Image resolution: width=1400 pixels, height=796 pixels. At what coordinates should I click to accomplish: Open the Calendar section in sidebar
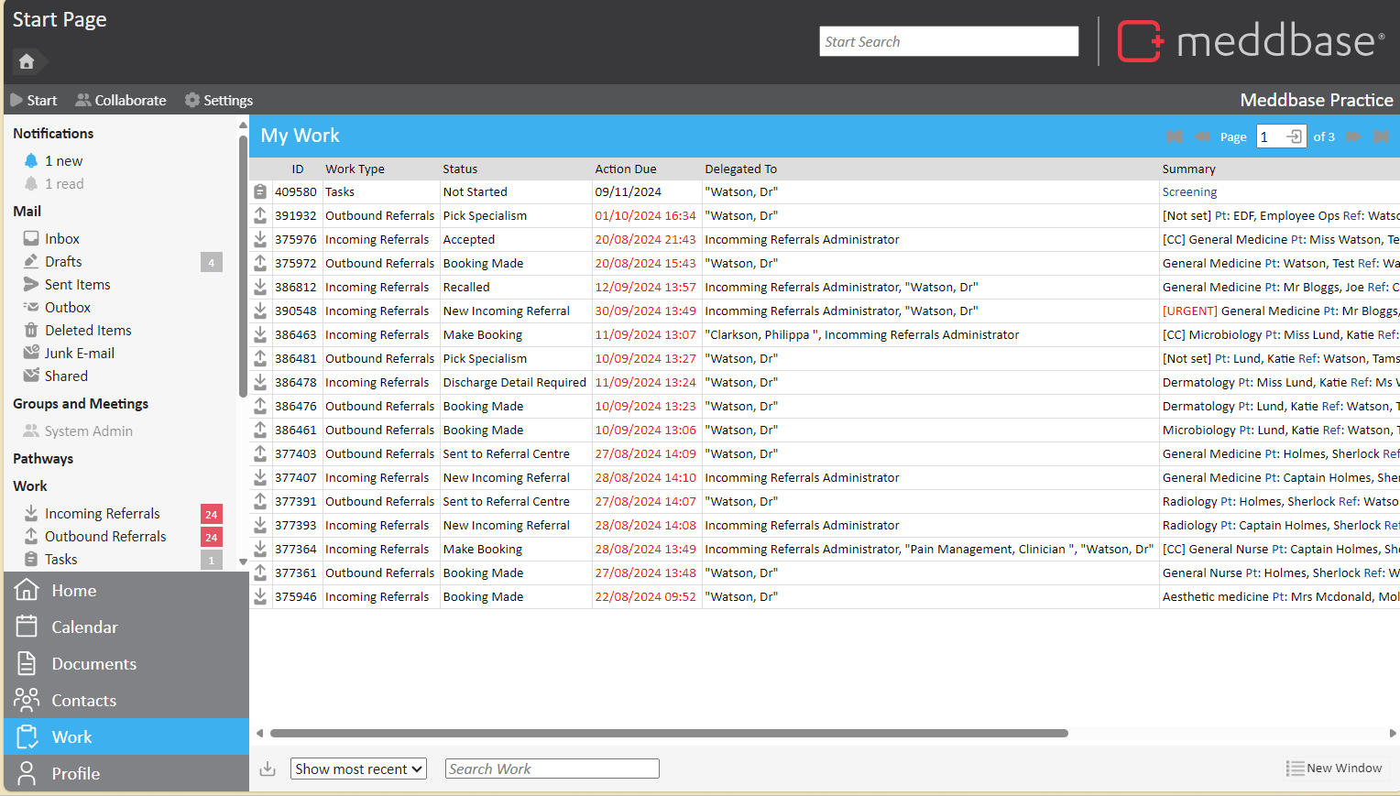tap(84, 627)
